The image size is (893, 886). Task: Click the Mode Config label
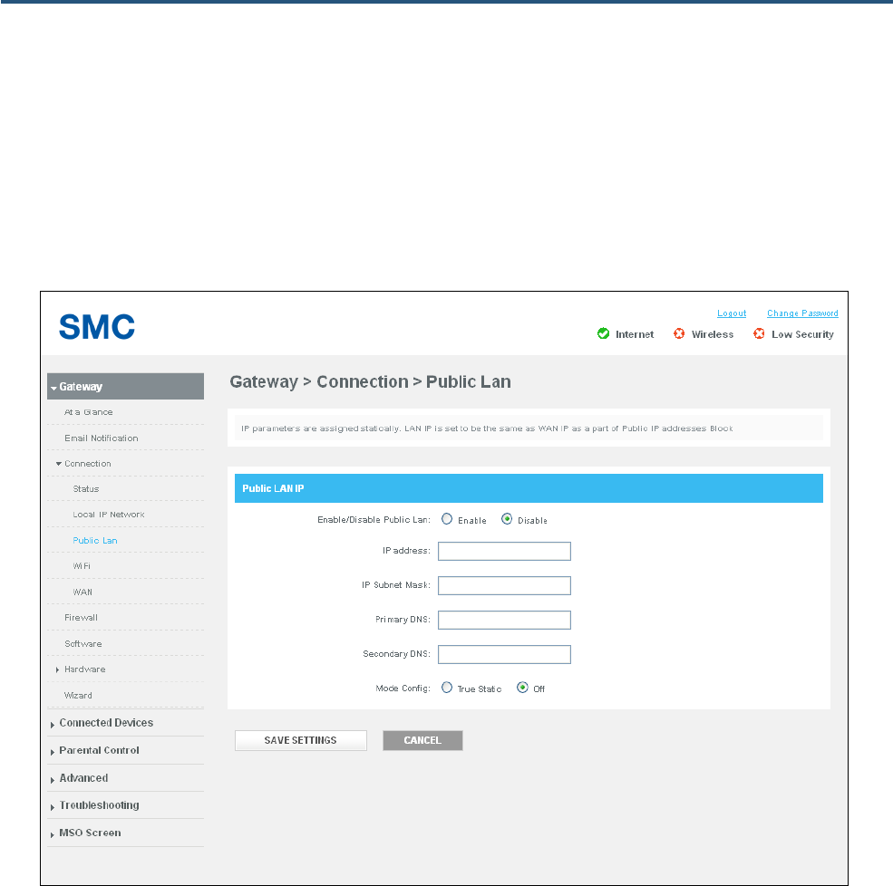click(403, 689)
